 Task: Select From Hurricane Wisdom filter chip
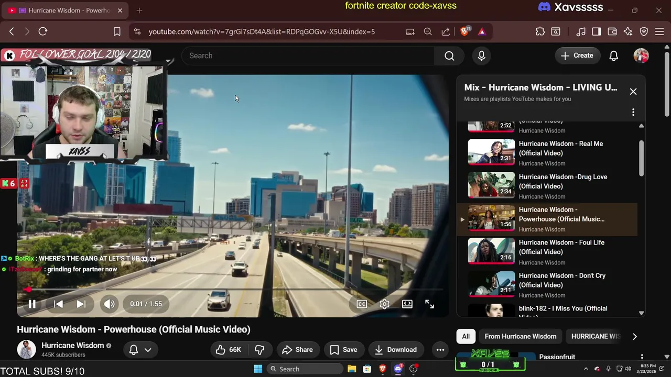pyautogui.click(x=521, y=336)
